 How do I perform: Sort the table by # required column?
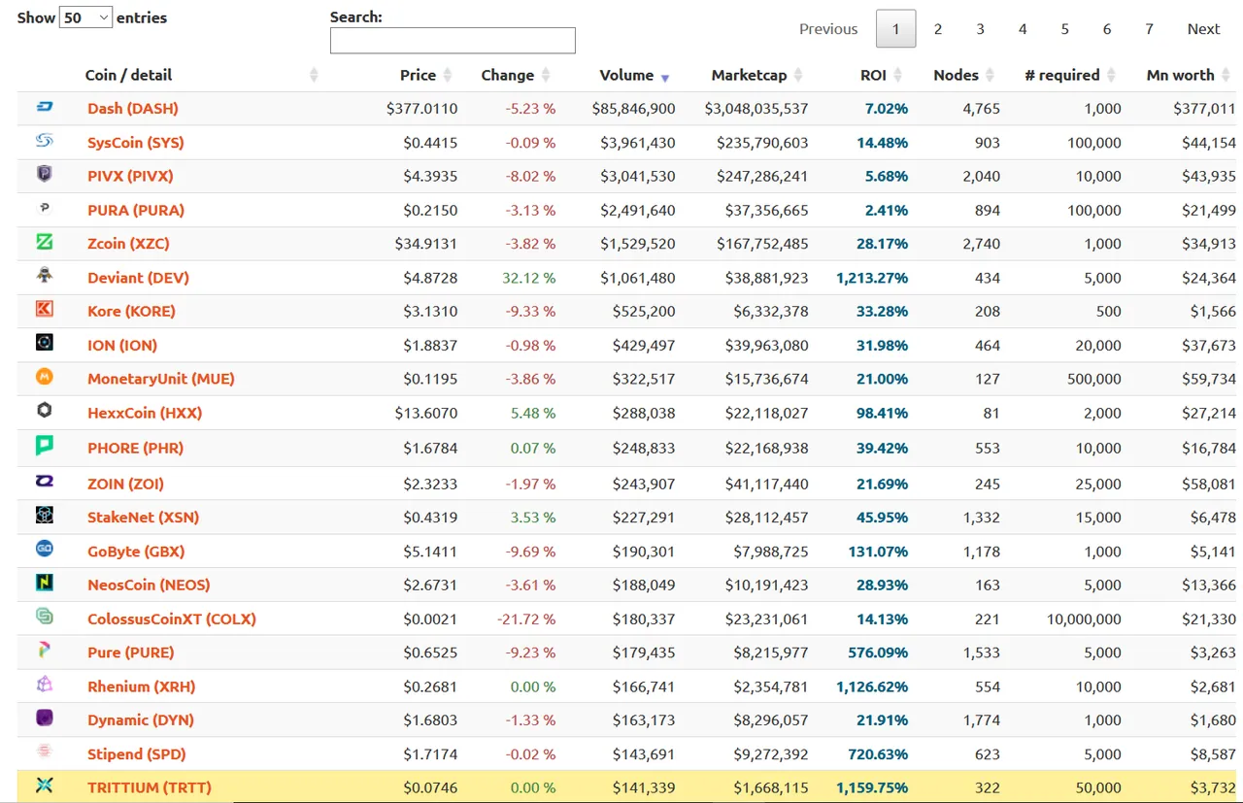[x=1070, y=75]
